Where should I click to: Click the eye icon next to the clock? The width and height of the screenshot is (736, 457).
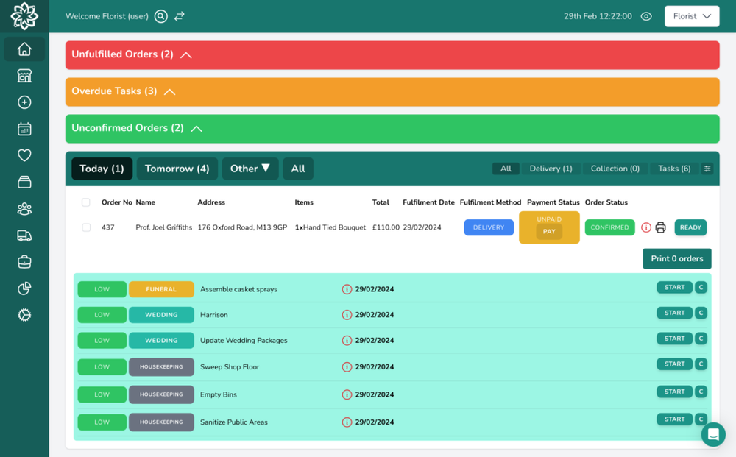click(645, 15)
